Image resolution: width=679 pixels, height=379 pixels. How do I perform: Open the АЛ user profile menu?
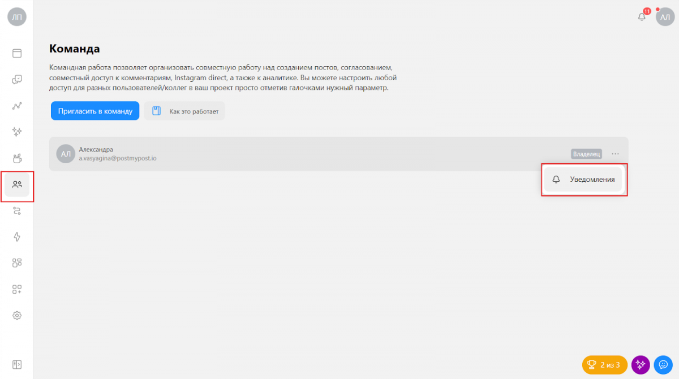[x=665, y=17]
